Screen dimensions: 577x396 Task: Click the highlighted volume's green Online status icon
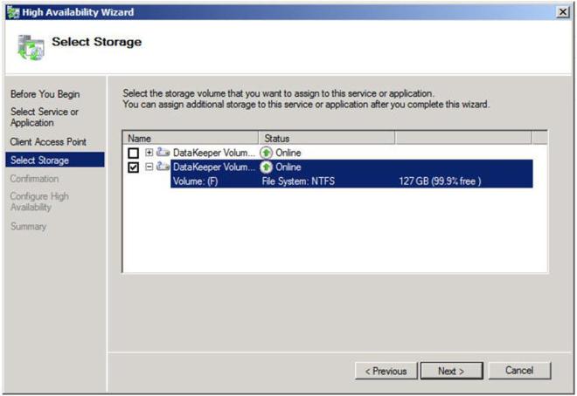(x=267, y=167)
